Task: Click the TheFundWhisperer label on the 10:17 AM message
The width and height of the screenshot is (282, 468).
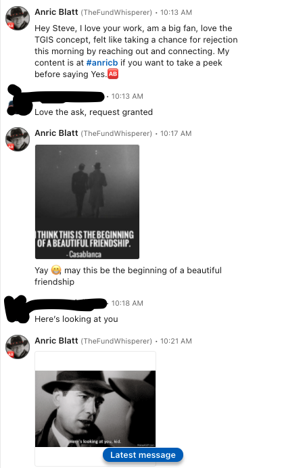Action: pyautogui.click(x=116, y=133)
